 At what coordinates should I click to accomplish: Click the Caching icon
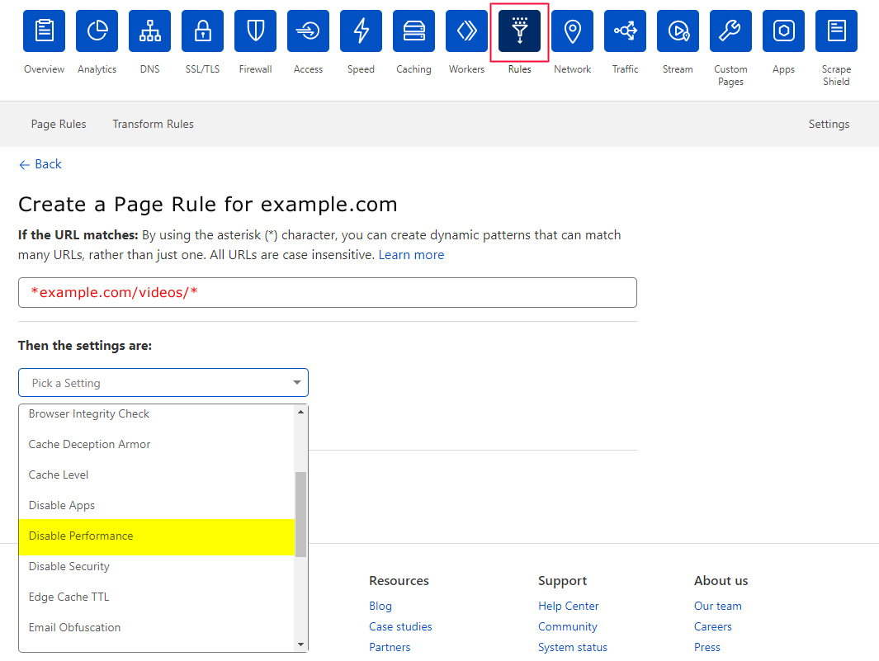pyautogui.click(x=414, y=31)
